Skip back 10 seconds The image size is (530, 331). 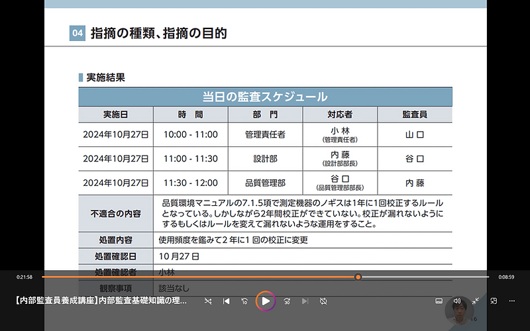pos(244,301)
